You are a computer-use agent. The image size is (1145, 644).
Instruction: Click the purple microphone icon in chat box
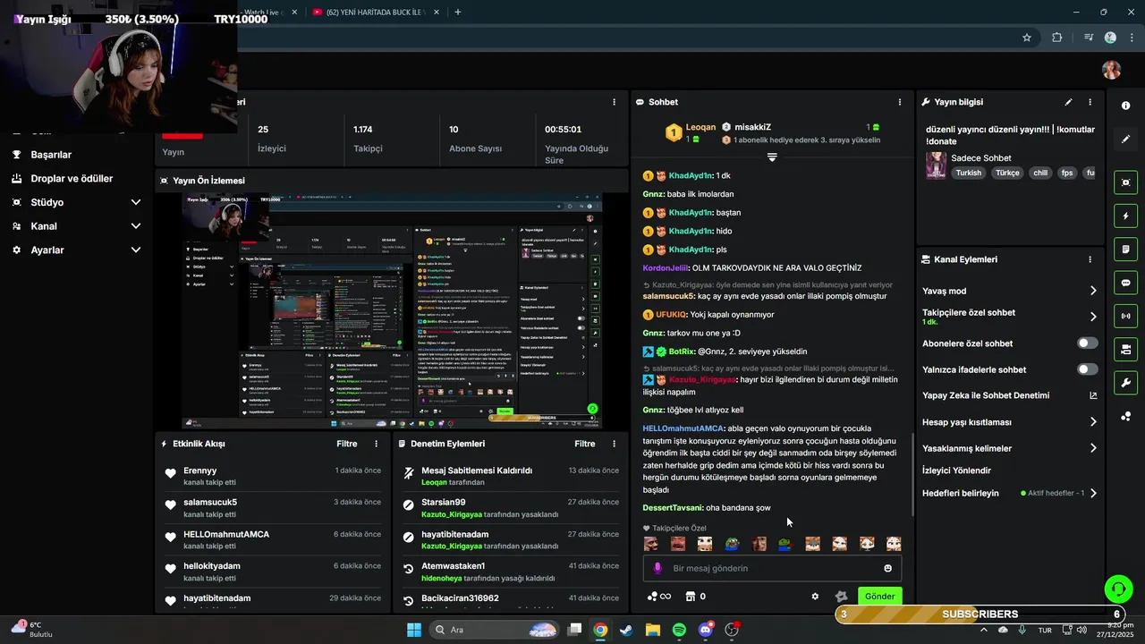tap(657, 568)
